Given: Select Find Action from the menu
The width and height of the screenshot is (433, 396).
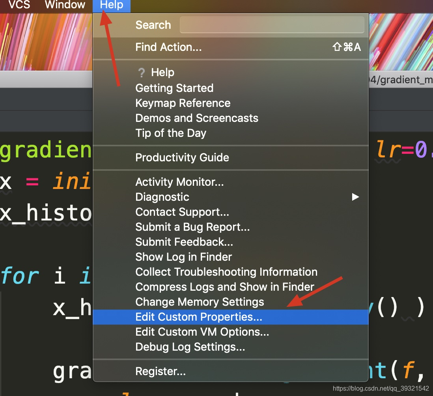Looking at the screenshot, I should 168,47.
